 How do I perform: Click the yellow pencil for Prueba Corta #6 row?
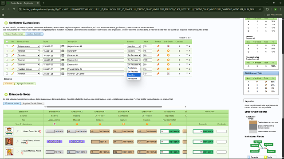12,69
